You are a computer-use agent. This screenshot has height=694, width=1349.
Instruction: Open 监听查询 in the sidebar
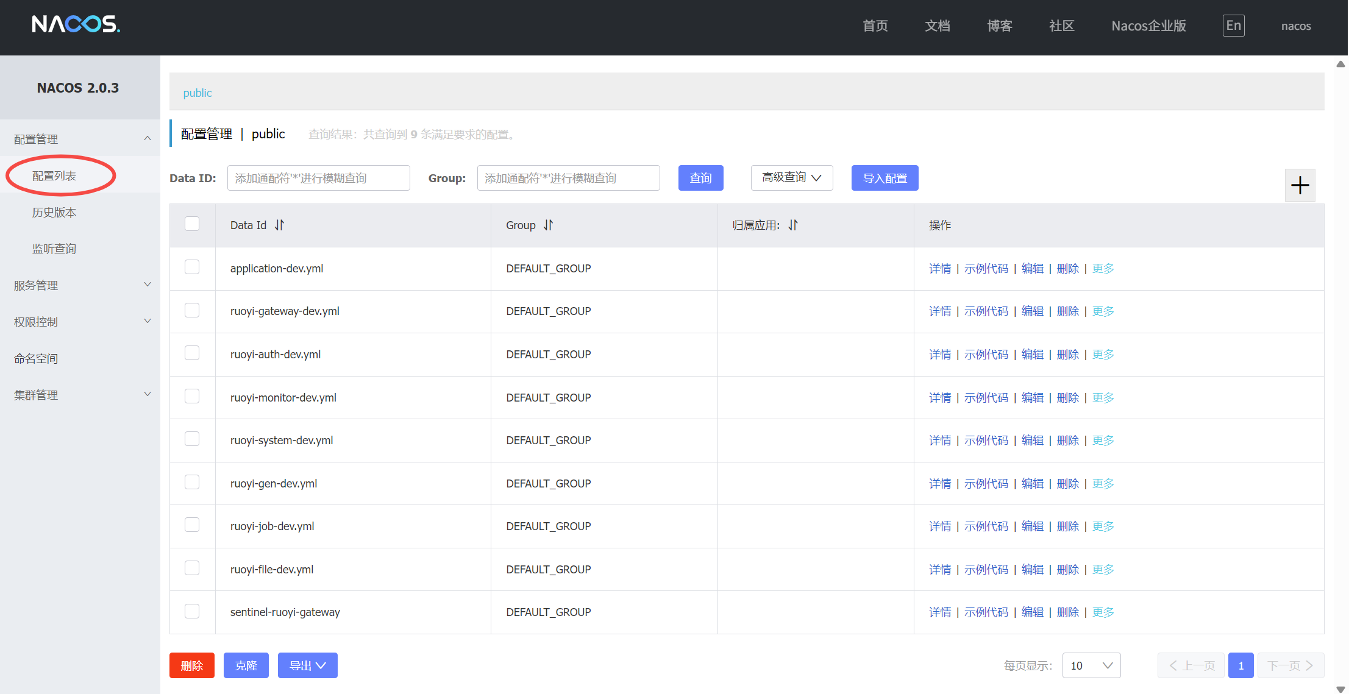point(54,249)
